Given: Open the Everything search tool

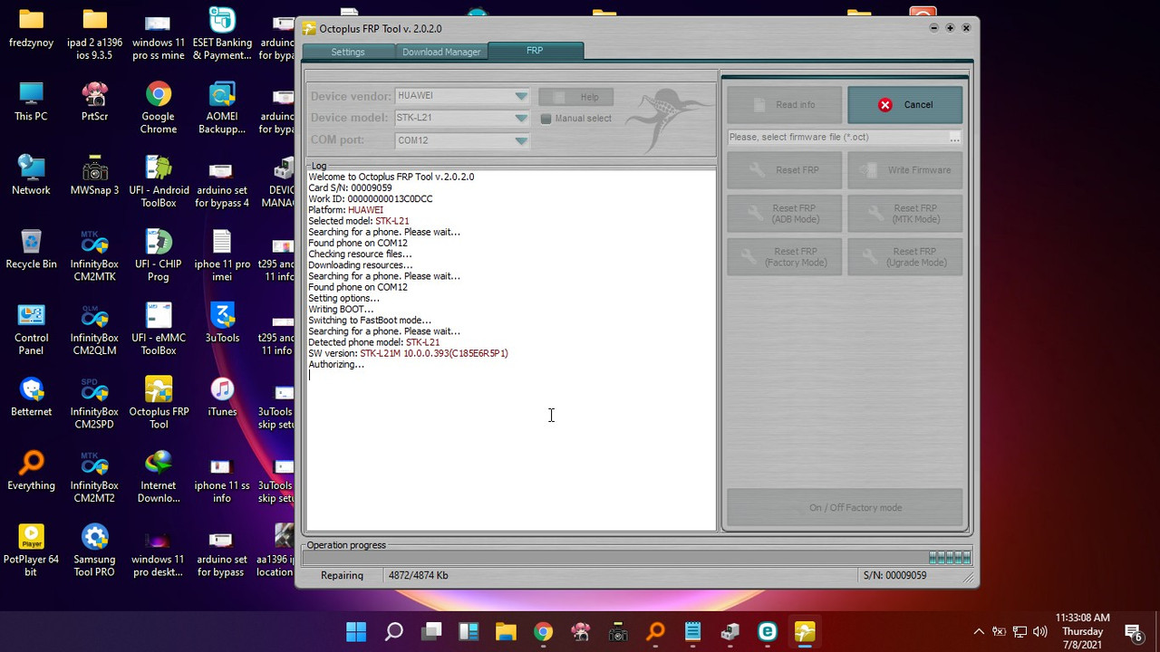Looking at the screenshot, I should click(x=31, y=466).
